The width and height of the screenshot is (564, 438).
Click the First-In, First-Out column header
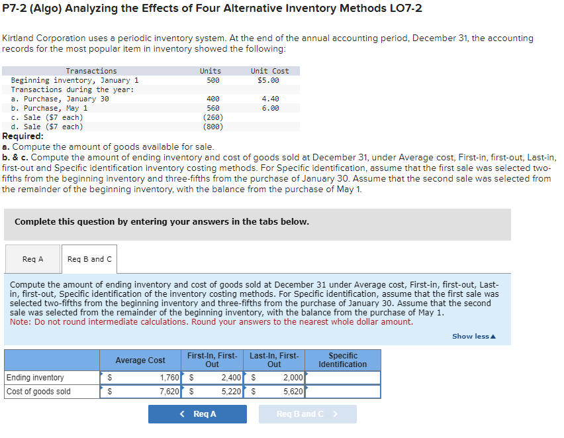click(214, 360)
